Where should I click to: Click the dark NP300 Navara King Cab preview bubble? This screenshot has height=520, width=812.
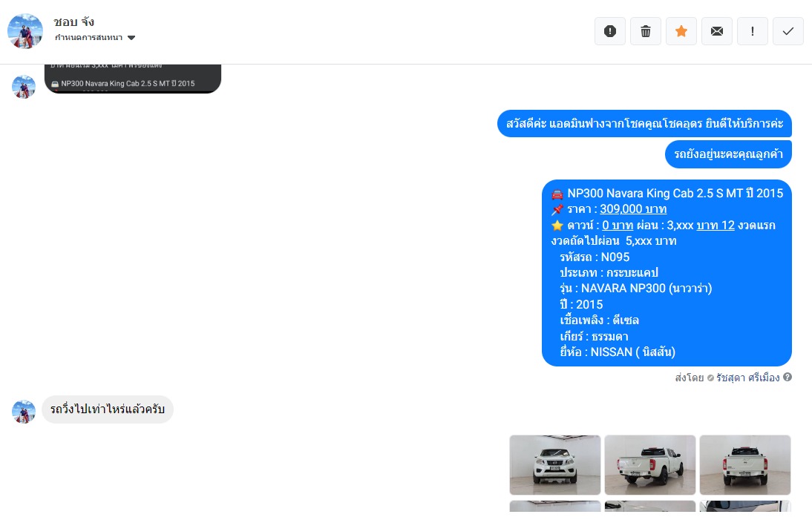133,79
